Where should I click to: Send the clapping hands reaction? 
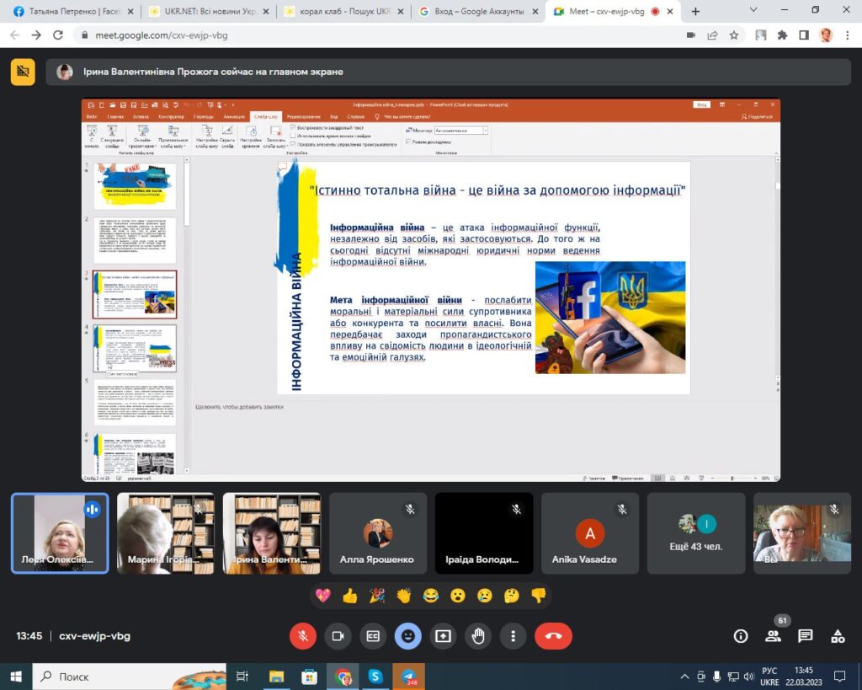[x=404, y=596]
